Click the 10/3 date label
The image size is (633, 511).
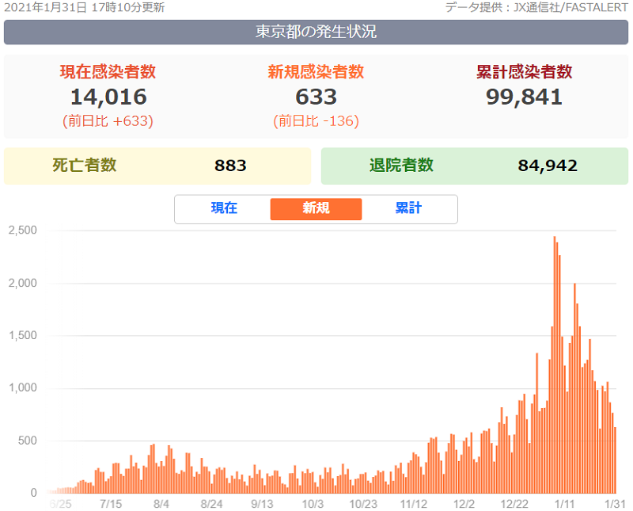[x=313, y=504]
